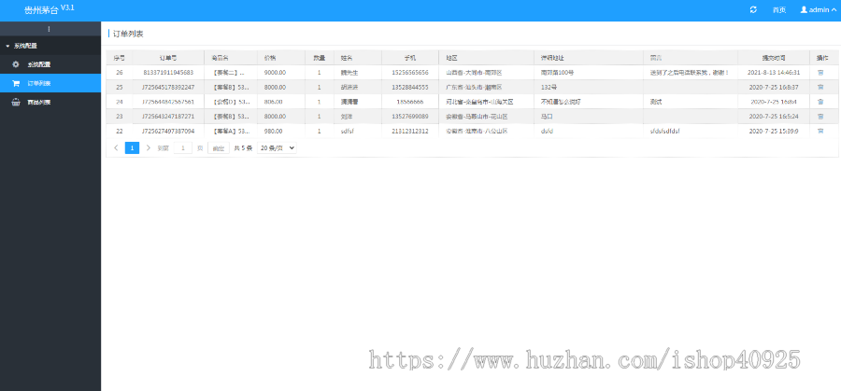Delete the order in row 23
Image resolution: width=841 pixels, height=391 pixels.
(820, 117)
